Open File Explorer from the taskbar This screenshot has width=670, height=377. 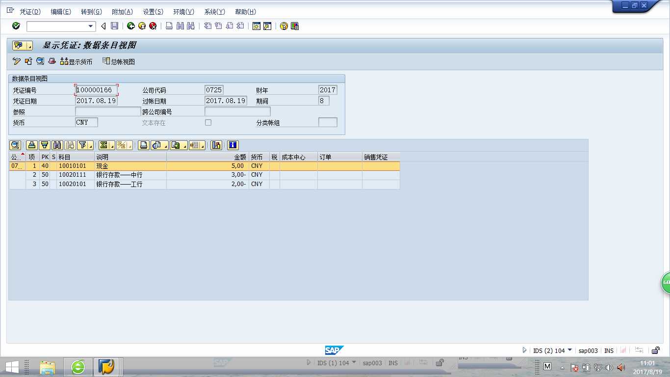48,367
